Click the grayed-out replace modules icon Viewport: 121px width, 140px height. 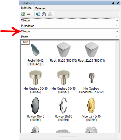point(50,14)
